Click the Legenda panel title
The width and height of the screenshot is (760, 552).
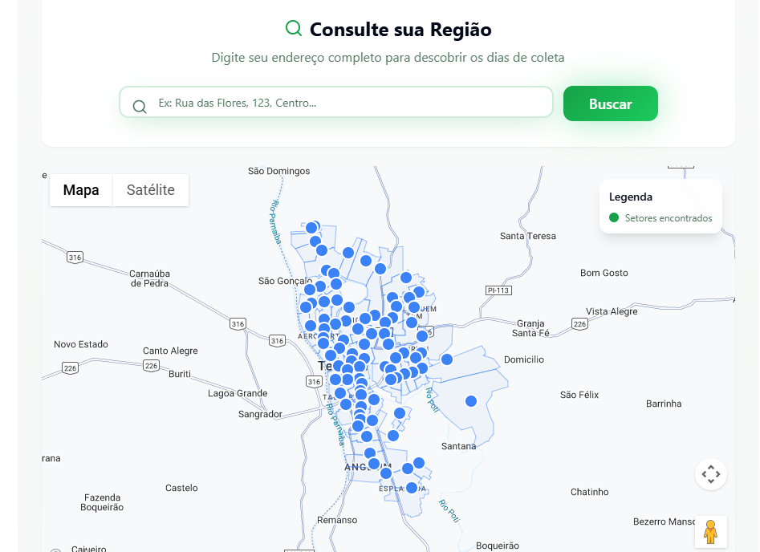pyautogui.click(x=630, y=197)
